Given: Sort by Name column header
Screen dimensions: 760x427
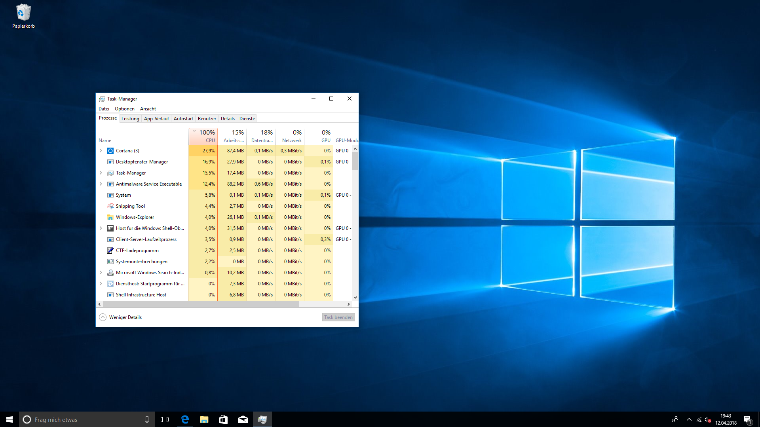Looking at the screenshot, I should coord(142,136).
